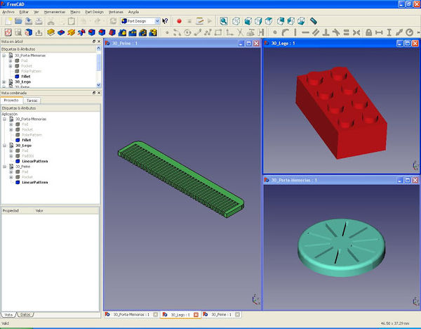Open the Herramientas menu
The image size is (421, 329).
coord(55,13)
